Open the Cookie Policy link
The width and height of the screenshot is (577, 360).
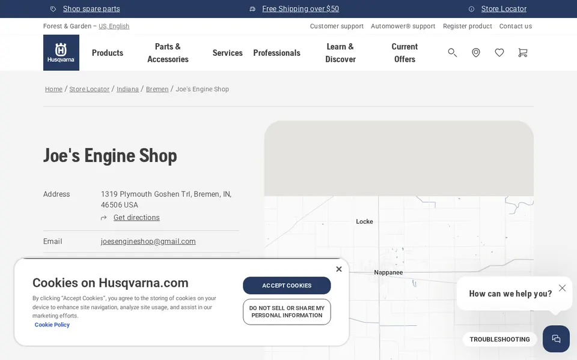point(52,325)
